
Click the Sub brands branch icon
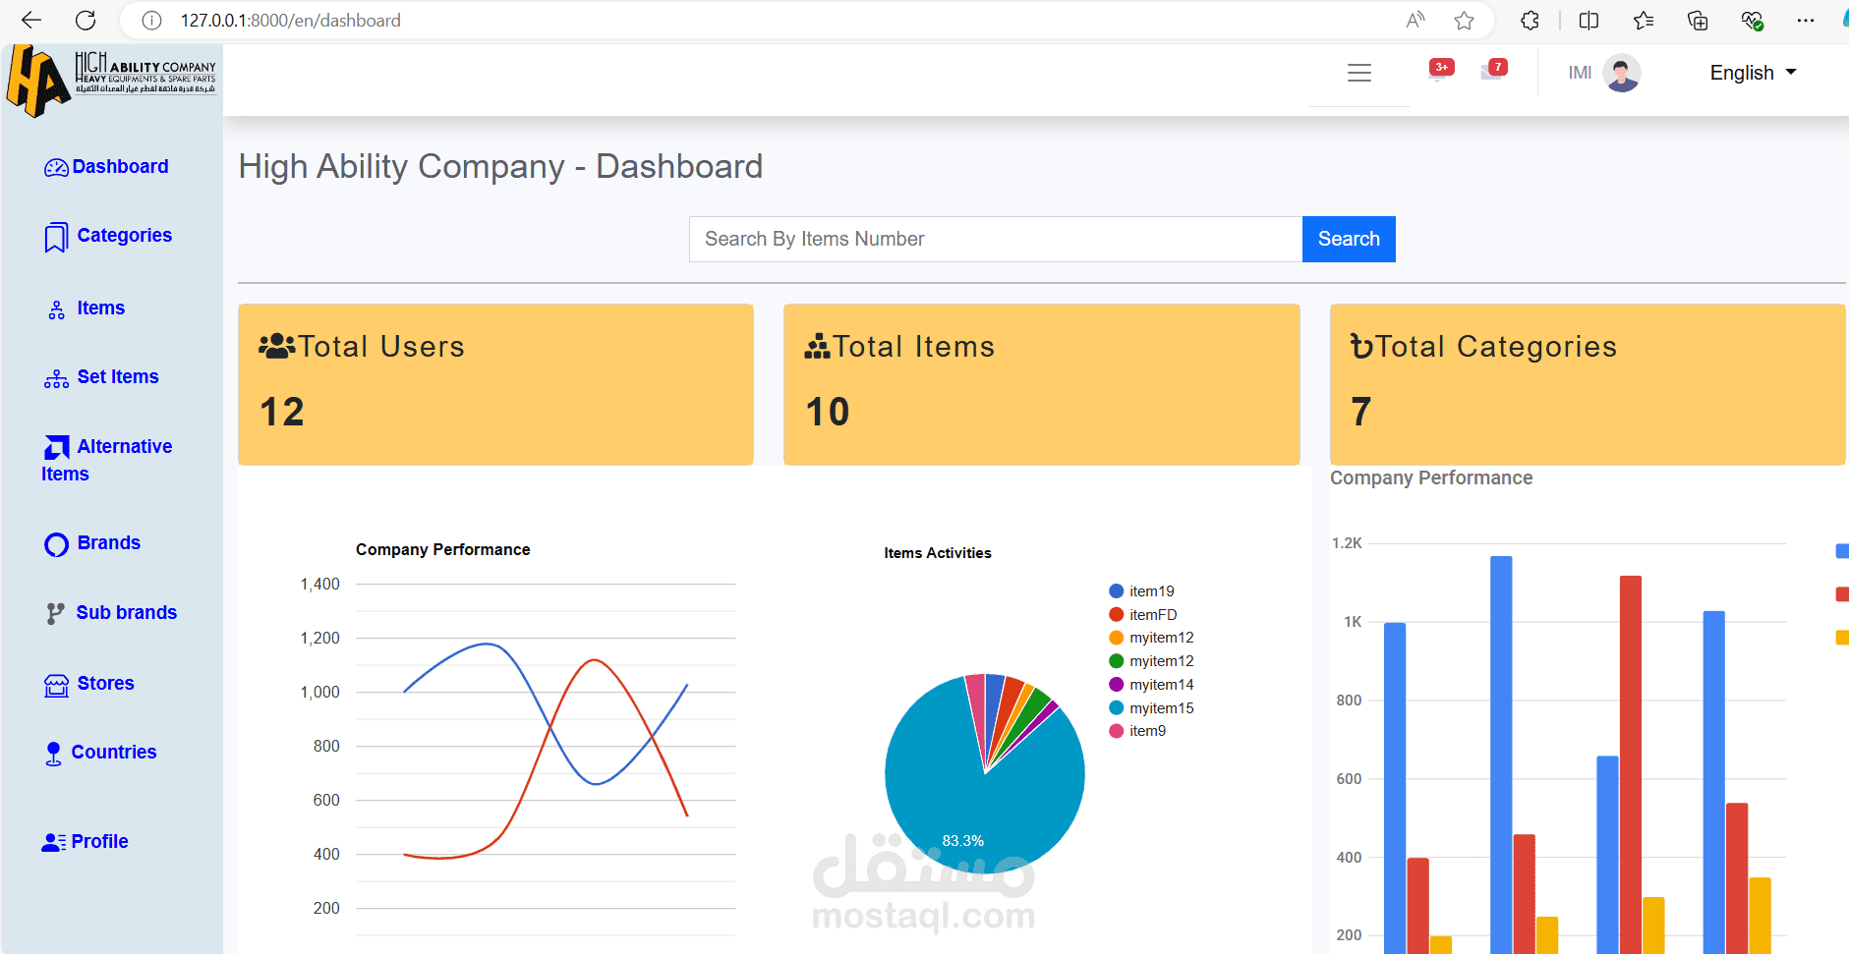coord(56,614)
